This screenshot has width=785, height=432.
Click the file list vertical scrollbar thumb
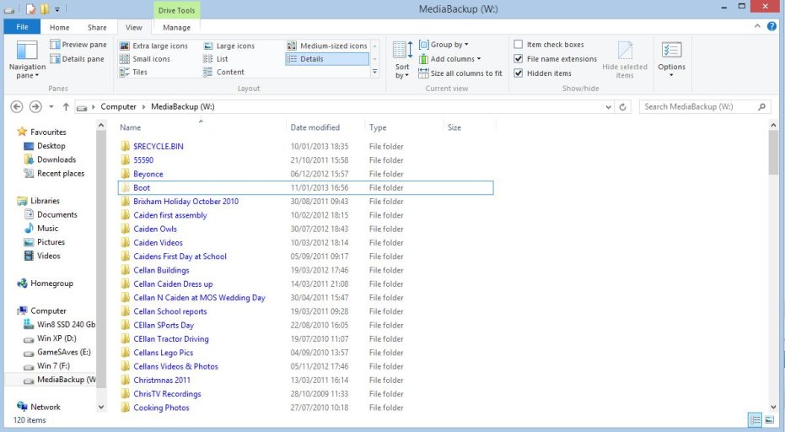(x=773, y=152)
